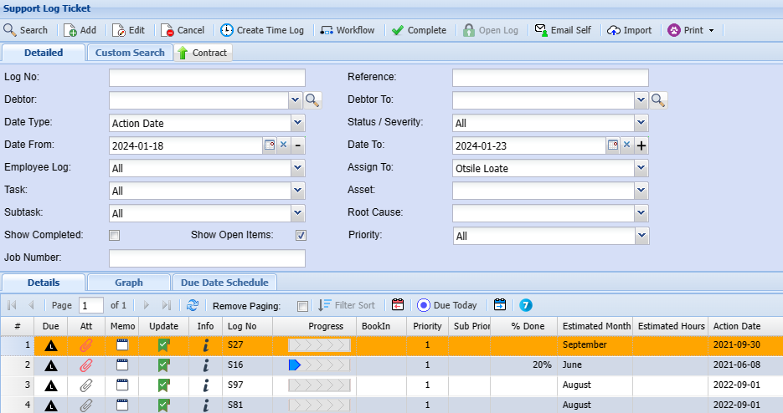
Task: Enable the Show Completed checkbox
Action: coord(115,236)
